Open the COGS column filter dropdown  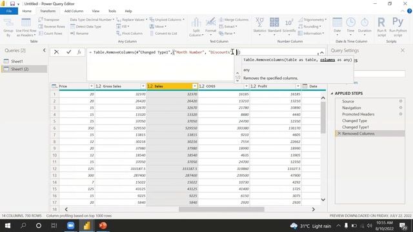click(x=247, y=86)
